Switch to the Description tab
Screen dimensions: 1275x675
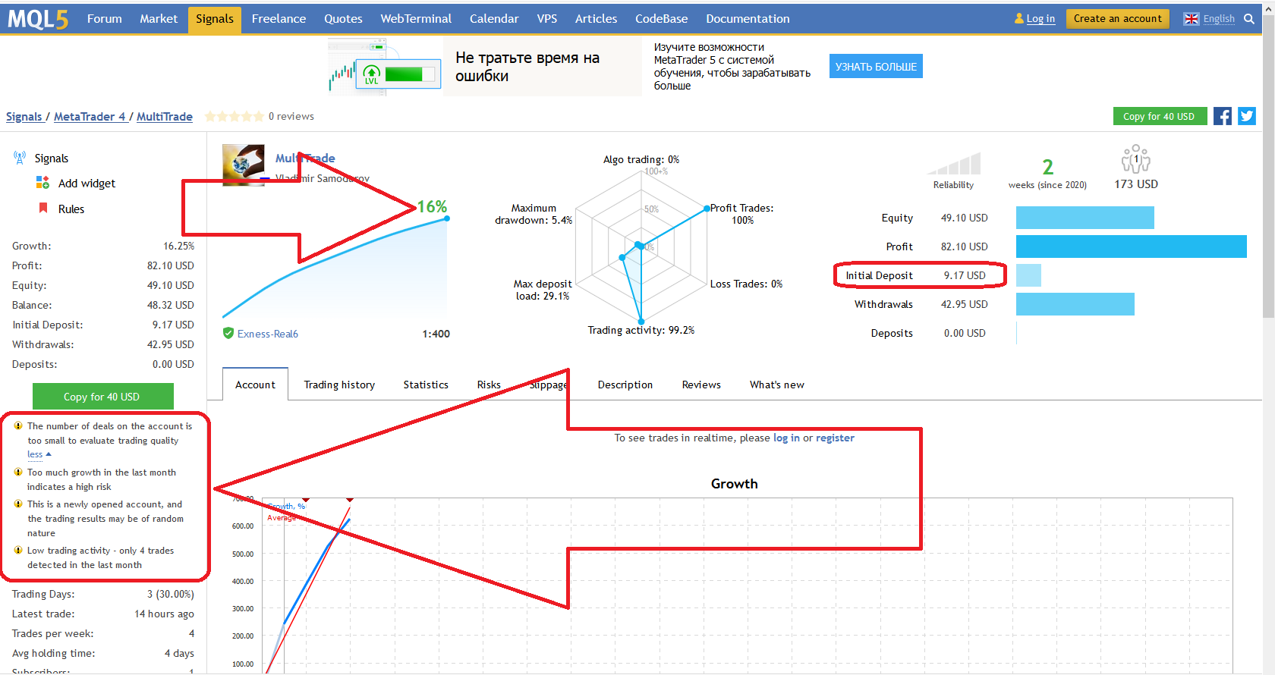click(625, 385)
